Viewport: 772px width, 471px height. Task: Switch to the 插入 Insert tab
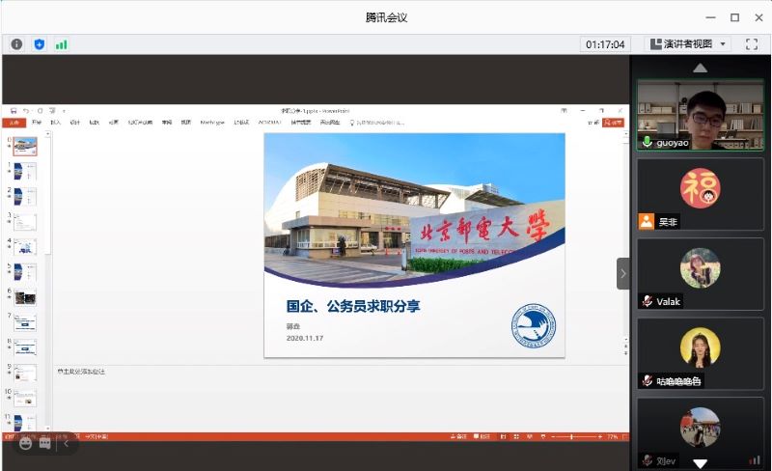coord(56,123)
